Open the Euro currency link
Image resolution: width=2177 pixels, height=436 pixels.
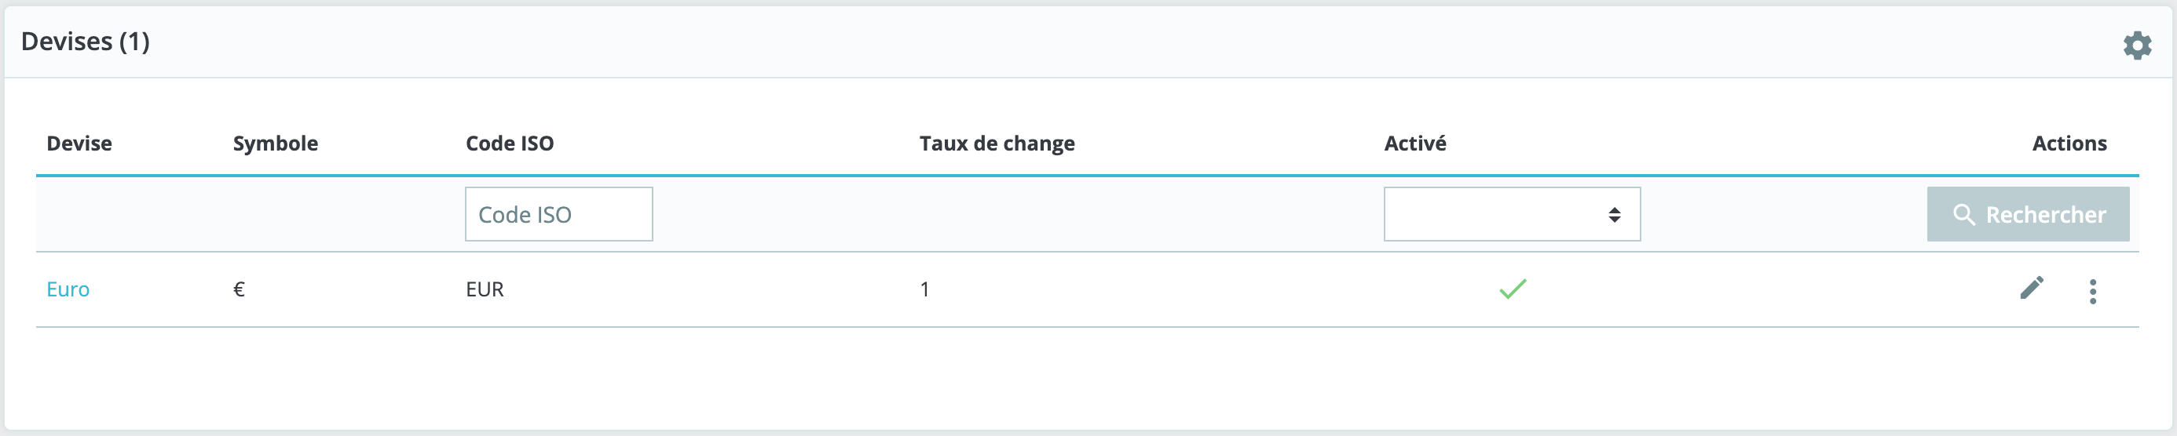(x=68, y=289)
